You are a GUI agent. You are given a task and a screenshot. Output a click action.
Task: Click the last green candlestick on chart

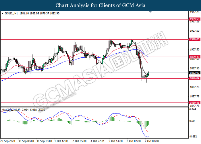(149, 73)
